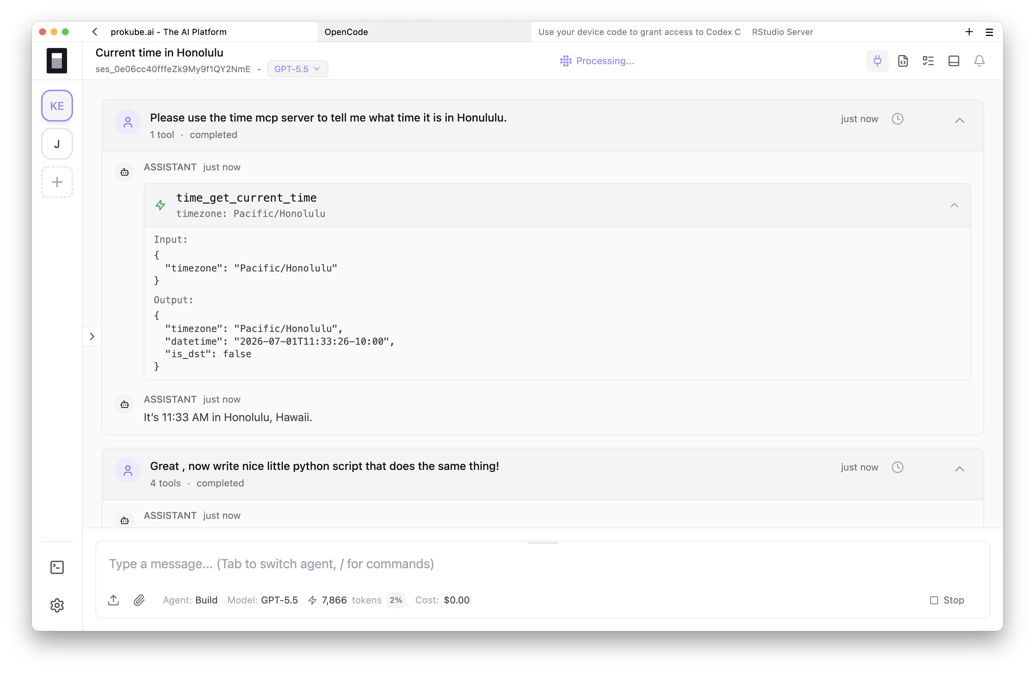Click the Model: GPT-5.5 label

pyautogui.click(x=263, y=600)
